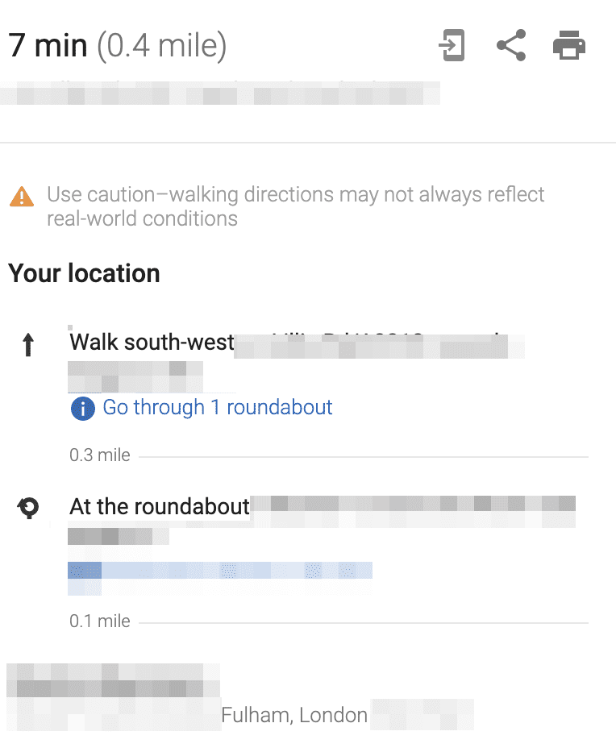Image resolution: width=616 pixels, height=748 pixels.
Task: Click the 0.3 mile distance label
Action: (100, 455)
